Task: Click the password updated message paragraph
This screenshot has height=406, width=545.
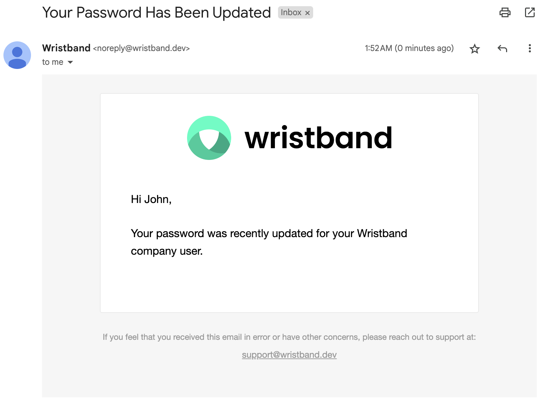Action: tap(269, 242)
